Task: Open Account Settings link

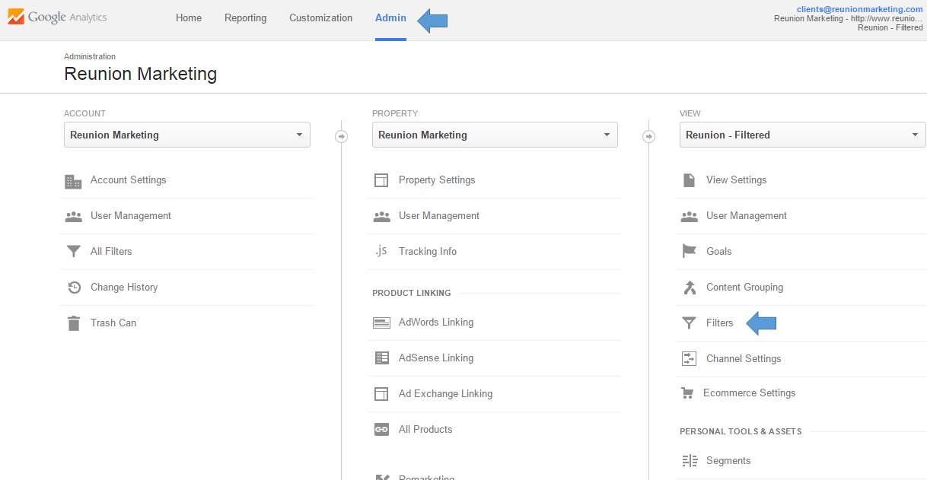Action: pos(128,180)
